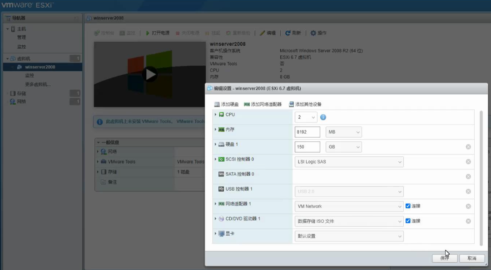The image size is (491, 270).
Task: Open the video card (显卡) default settings dropdown
Action: 349,236
